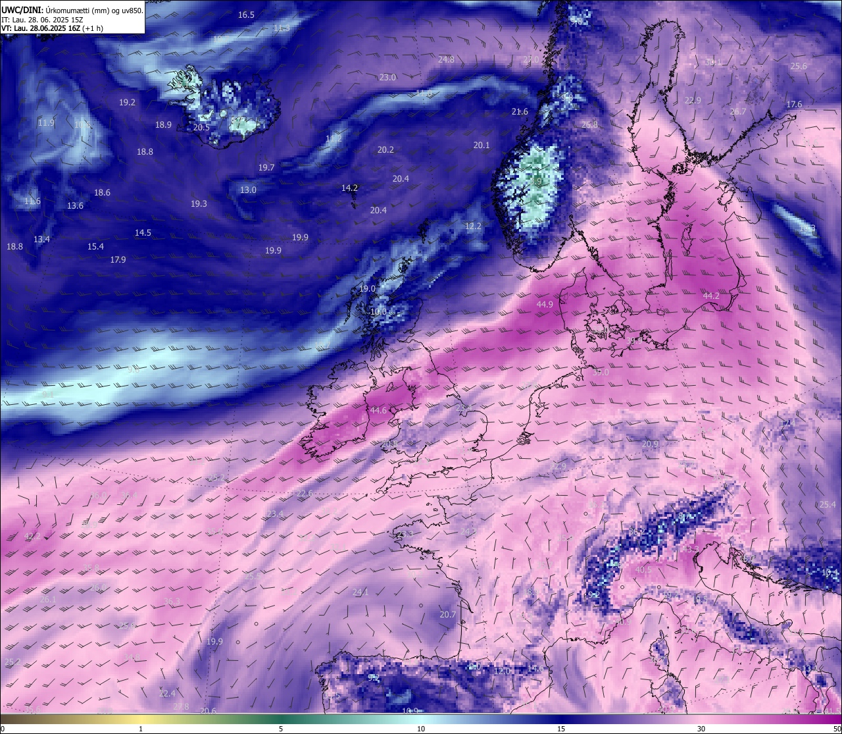Click the legend tick label 5
Image resolution: width=842 pixels, height=734 pixels.
pyautogui.click(x=281, y=729)
